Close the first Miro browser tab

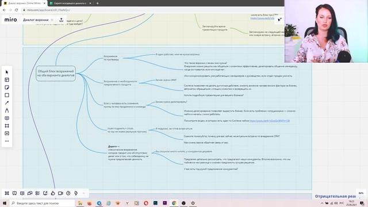[x=44, y=3]
